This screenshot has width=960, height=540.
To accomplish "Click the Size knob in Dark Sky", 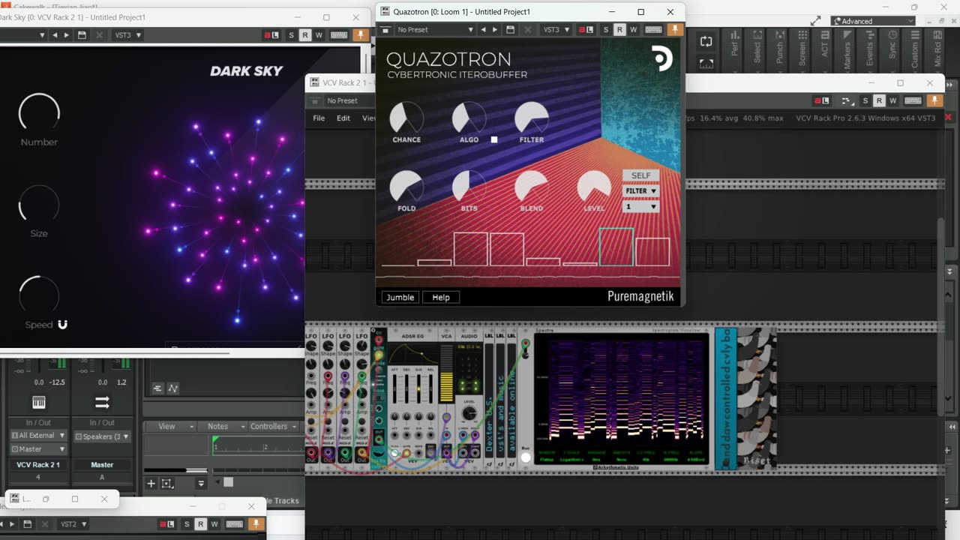I will click(39, 205).
